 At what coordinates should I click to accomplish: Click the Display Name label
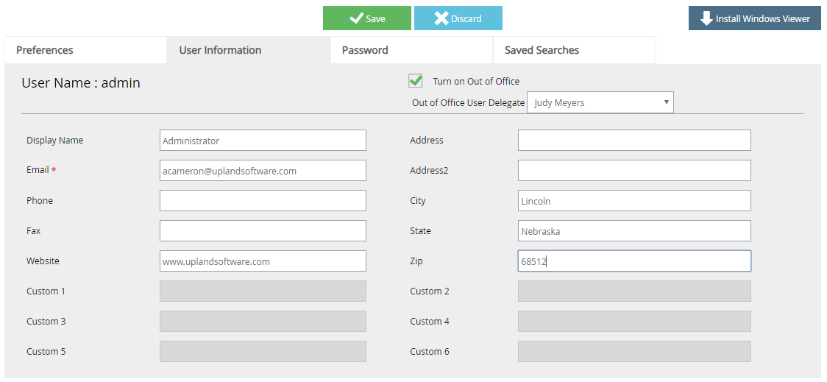tap(55, 141)
